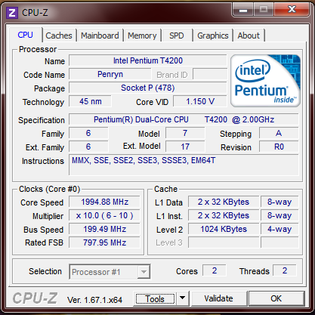Click the 45 nm technology value
This screenshot has height=315, width=315.
pos(90,101)
